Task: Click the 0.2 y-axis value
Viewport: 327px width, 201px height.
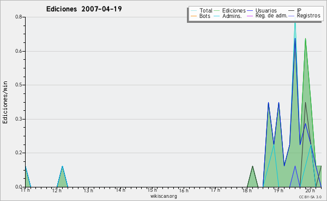Action: 19,153
